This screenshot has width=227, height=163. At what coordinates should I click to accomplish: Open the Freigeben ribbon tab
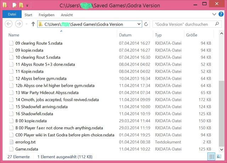46,15
